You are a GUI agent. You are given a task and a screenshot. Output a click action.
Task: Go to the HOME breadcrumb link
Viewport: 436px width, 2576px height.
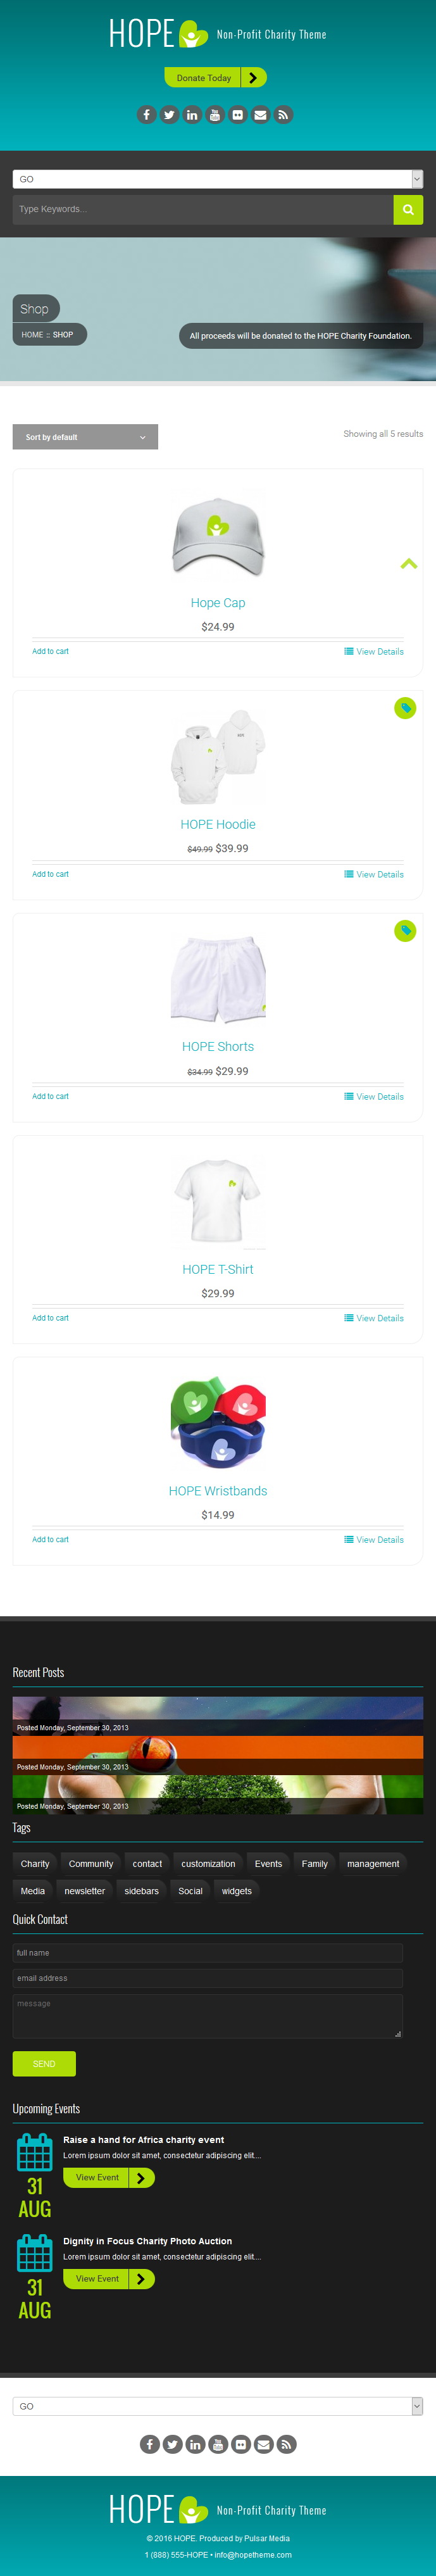point(32,335)
